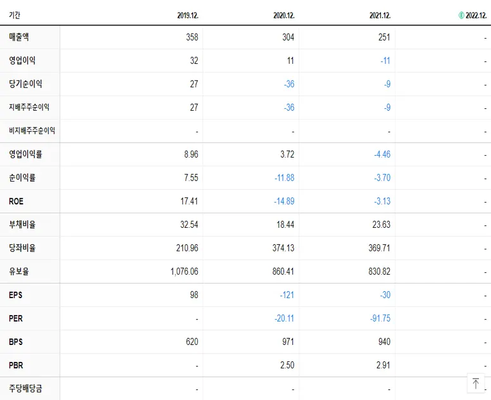Click the BPS value 971
The image size is (491, 400).
tap(288, 342)
